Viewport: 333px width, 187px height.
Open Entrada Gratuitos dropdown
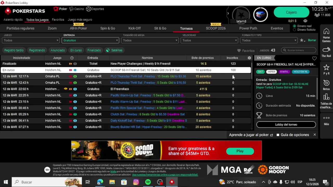pos(90,40)
